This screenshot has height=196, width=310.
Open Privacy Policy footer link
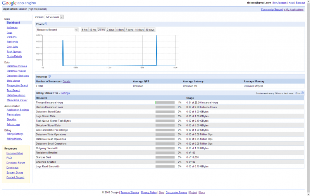tap(149, 193)
